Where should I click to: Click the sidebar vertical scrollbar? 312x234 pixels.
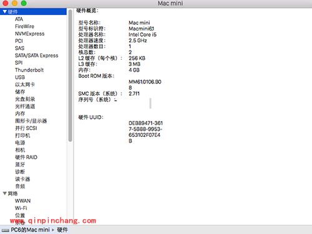point(70,76)
